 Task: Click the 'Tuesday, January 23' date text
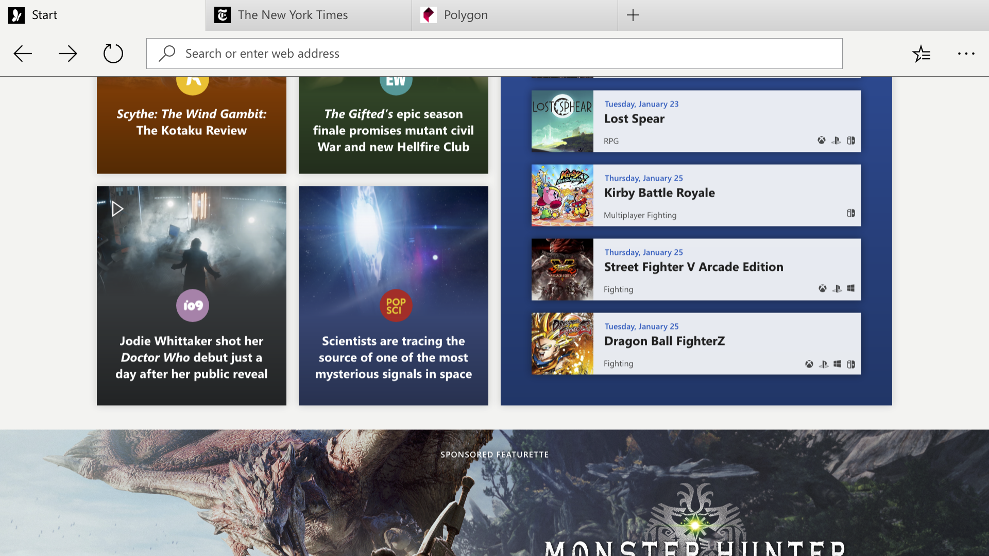641,104
